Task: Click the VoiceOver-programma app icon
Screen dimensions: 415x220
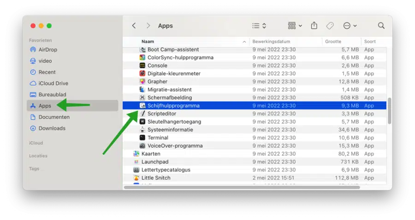Action: pyautogui.click(x=142, y=145)
